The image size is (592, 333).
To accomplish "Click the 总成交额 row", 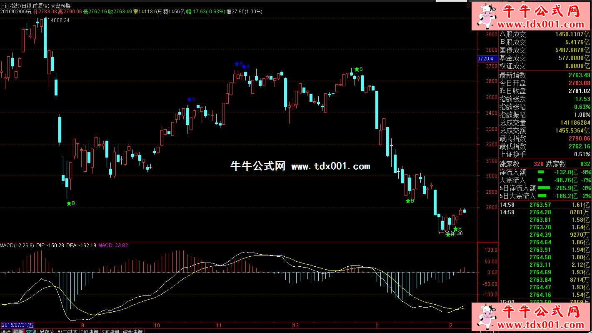I will 545,131.
